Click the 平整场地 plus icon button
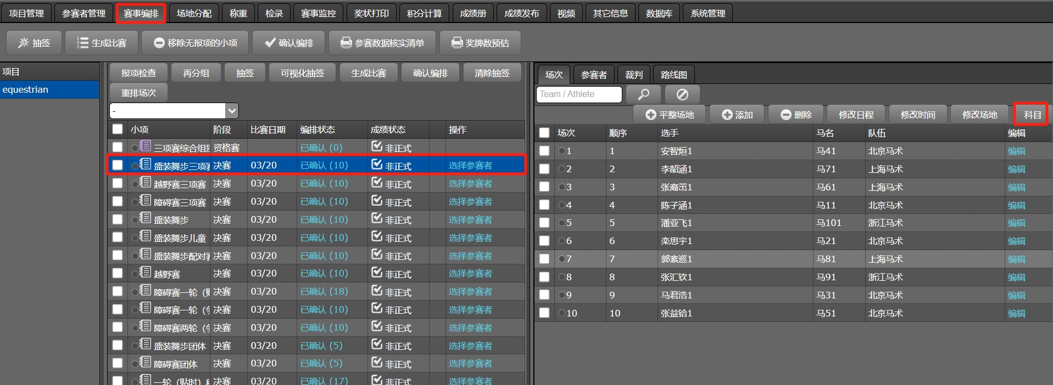This screenshot has width=1053, height=385. [x=670, y=115]
